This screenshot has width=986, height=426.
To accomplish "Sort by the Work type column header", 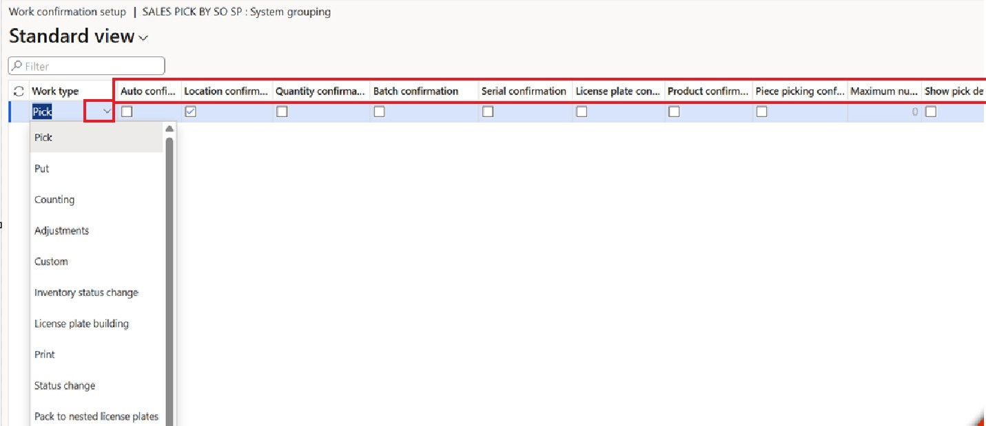I will click(55, 91).
